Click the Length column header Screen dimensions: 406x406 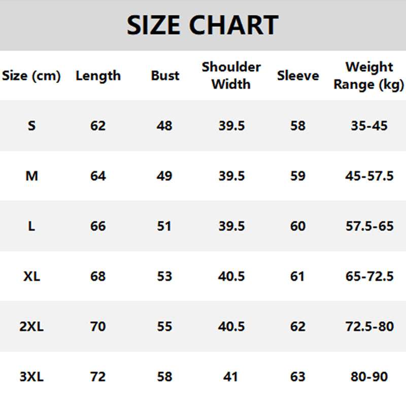pos(98,76)
